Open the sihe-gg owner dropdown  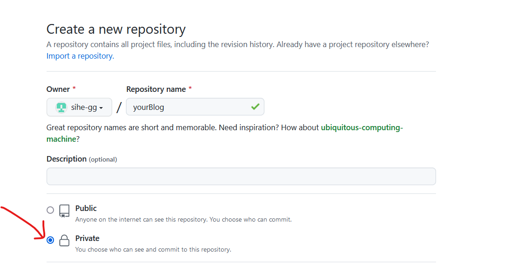point(79,107)
